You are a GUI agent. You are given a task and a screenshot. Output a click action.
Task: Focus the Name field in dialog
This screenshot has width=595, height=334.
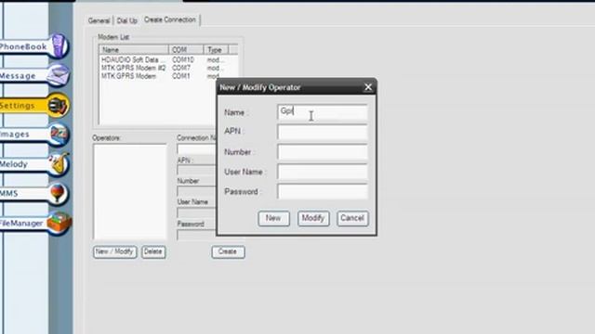click(x=323, y=112)
